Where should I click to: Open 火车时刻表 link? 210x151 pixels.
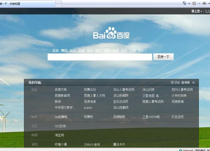[x=179, y=96]
